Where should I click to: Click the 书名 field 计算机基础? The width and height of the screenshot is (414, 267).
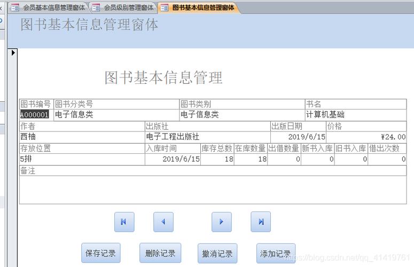pyautogui.click(x=356, y=115)
